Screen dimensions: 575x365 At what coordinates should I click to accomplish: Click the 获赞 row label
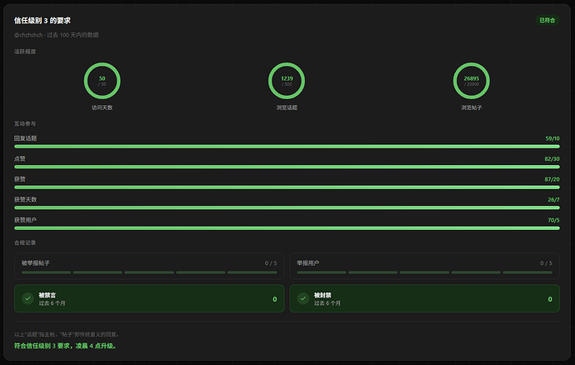(x=20, y=179)
